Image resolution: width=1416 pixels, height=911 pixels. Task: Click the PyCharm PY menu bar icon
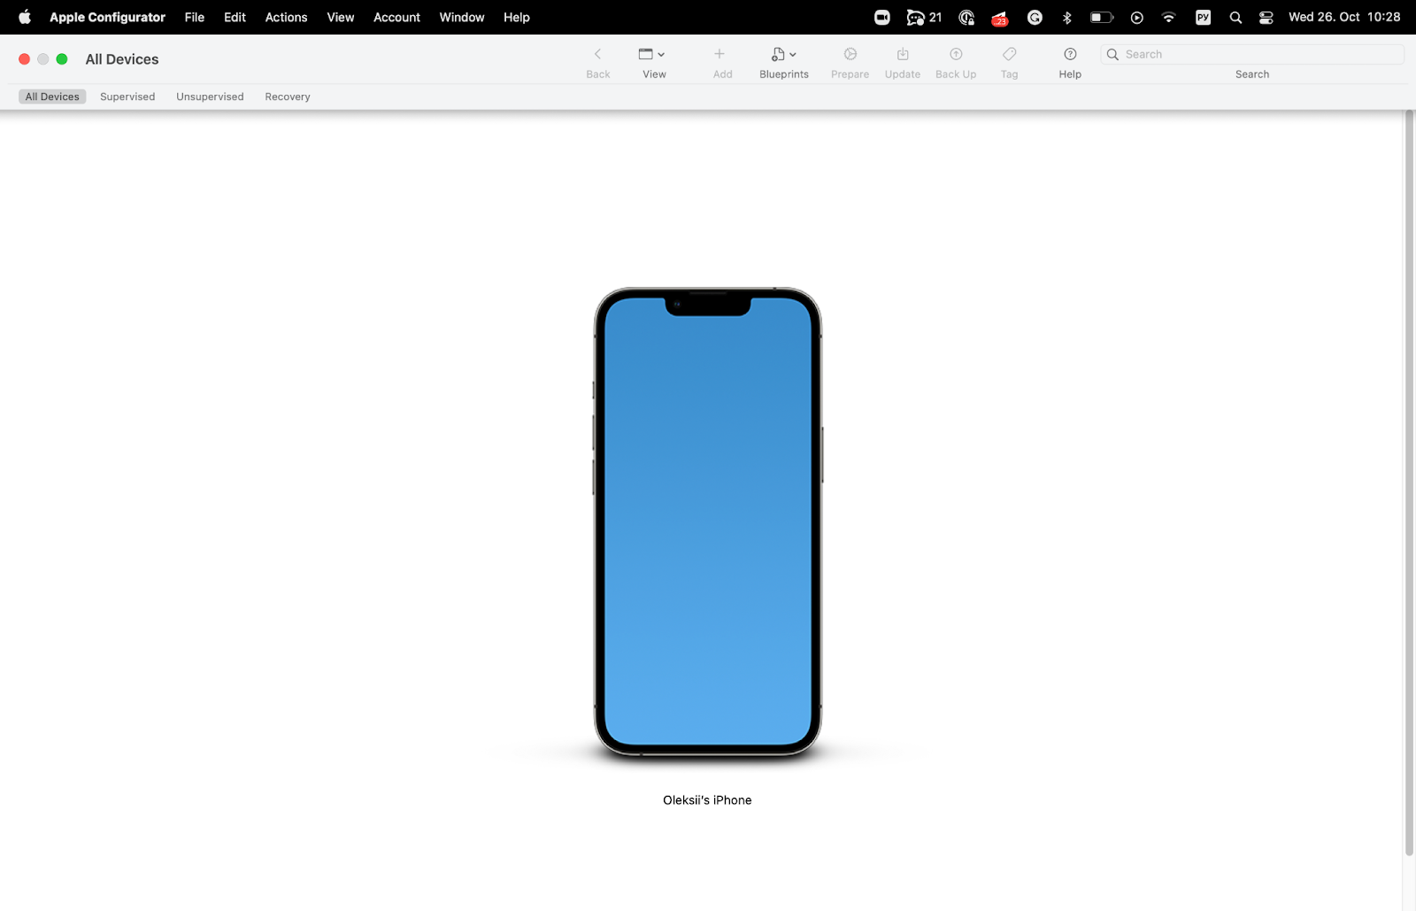tap(1203, 17)
